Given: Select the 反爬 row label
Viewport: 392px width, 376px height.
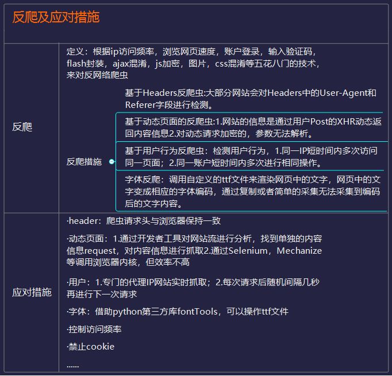Looking at the screenshot, I should (x=22, y=127).
